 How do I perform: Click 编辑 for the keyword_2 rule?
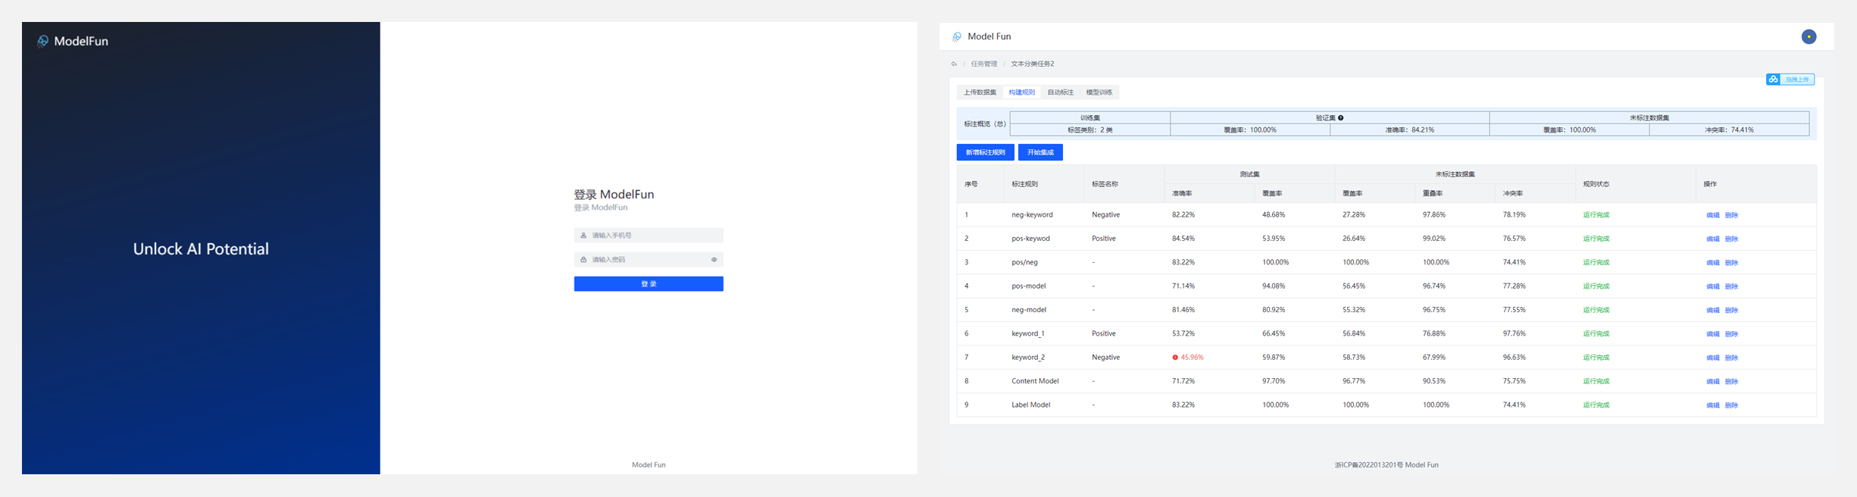pos(1712,358)
